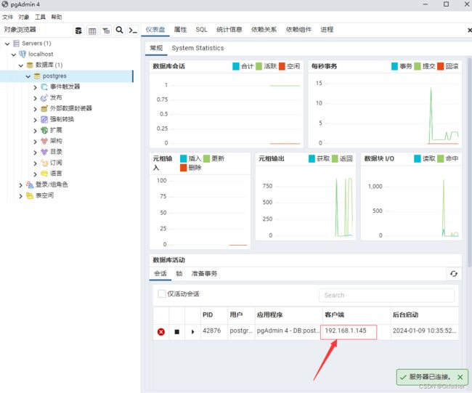Open the 工具 (Tools) menu

coord(40,17)
